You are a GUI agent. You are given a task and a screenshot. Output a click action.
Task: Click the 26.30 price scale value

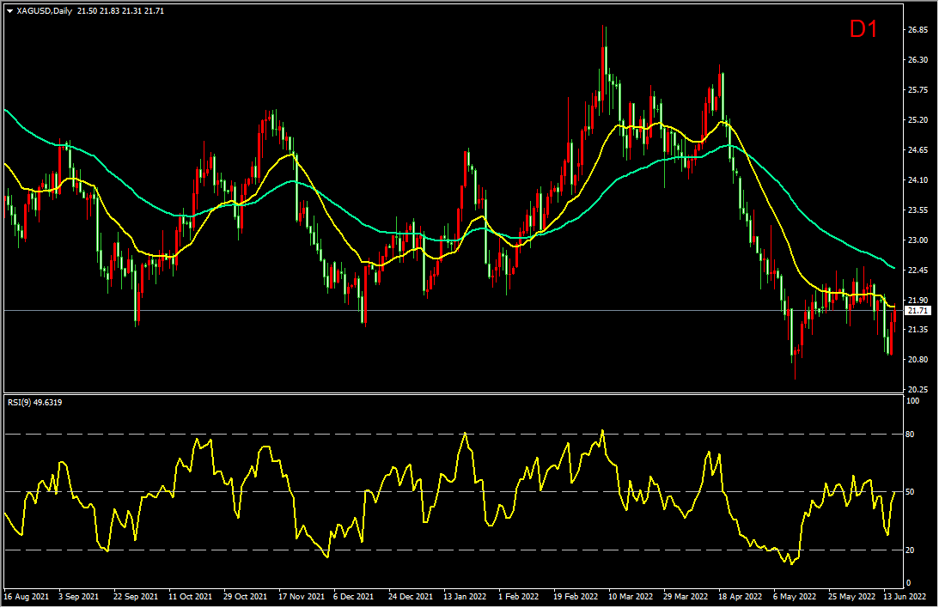click(918, 60)
